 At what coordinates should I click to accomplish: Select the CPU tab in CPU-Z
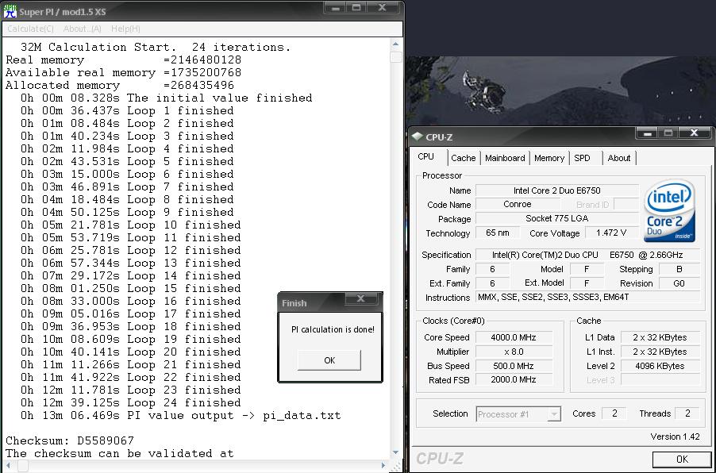point(426,156)
